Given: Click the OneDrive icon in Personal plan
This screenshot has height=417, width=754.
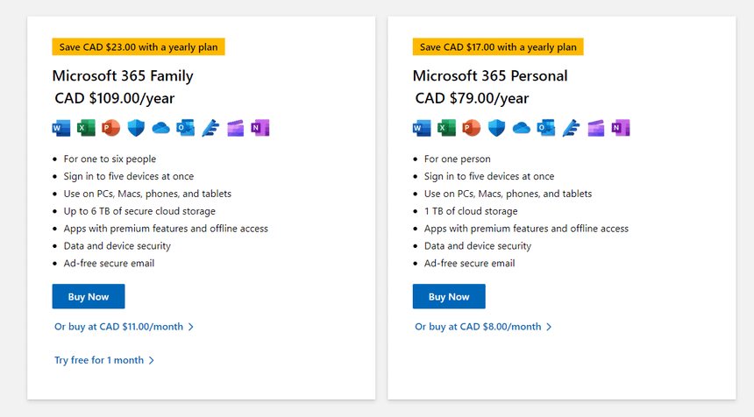Looking at the screenshot, I should 522,128.
